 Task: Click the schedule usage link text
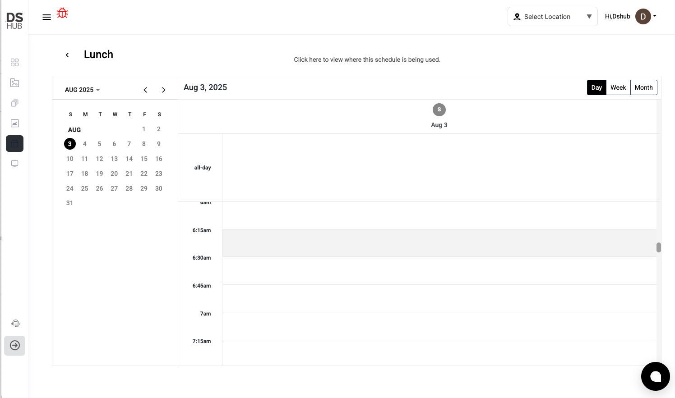tap(367, 59)
